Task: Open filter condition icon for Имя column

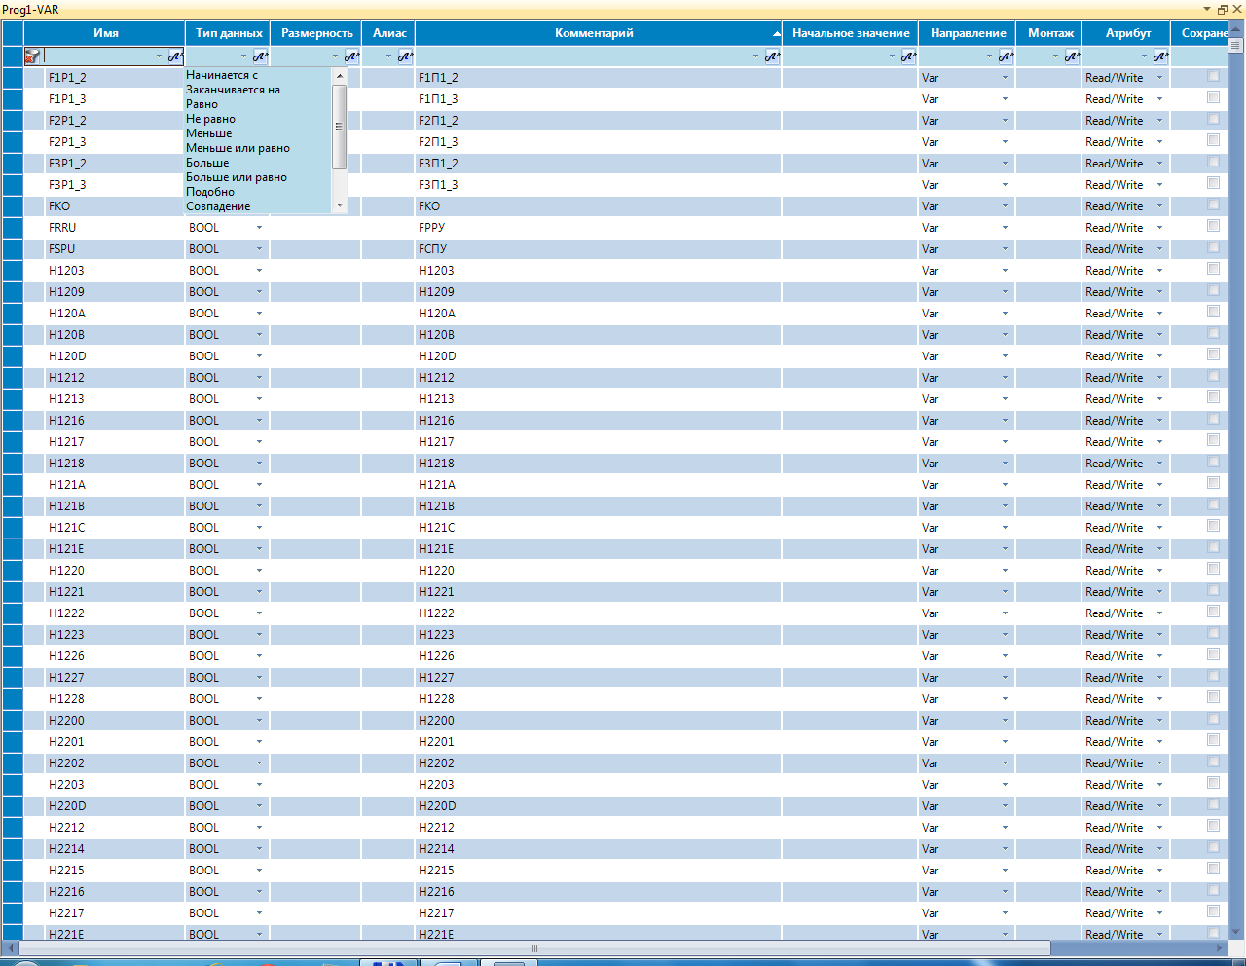Action: pos(175,56)
